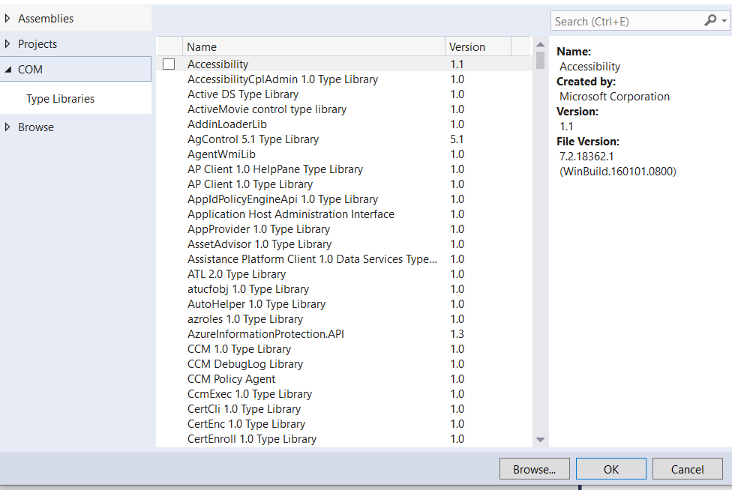Click the Accessibility name in list
This screenshot has height=490, width=732.
coord(217,64)
